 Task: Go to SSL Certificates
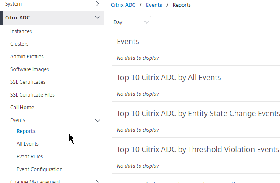pos(28,82)
